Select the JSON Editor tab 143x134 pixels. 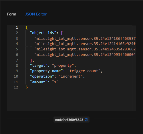[36, 14]
